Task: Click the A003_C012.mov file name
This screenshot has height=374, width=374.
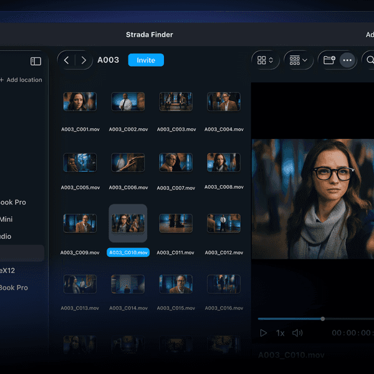Action: [224, 252]
